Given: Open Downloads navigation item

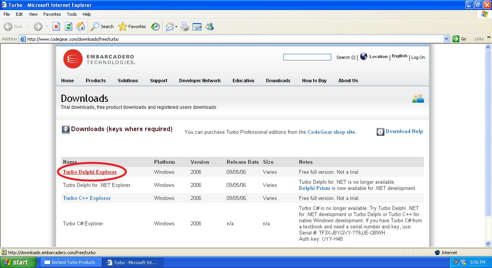Looking at the screenshot, I should pos(278,81).
